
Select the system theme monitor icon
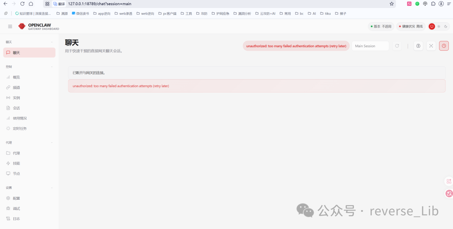click(x=432, y=26)
